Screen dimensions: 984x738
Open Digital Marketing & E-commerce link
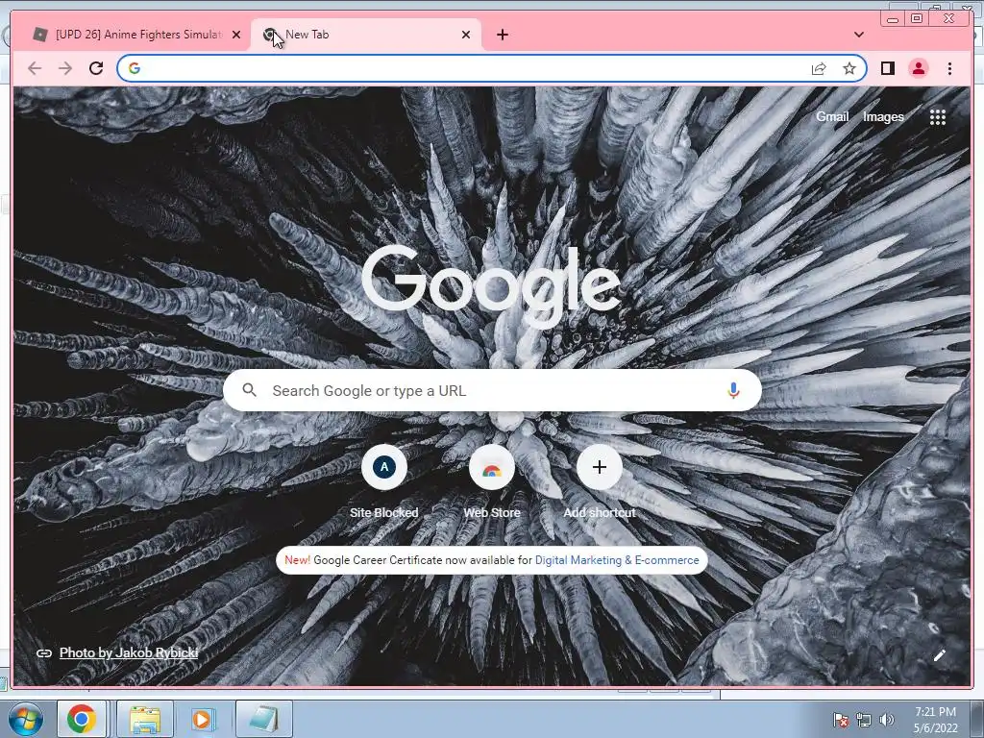coord(617,560)
